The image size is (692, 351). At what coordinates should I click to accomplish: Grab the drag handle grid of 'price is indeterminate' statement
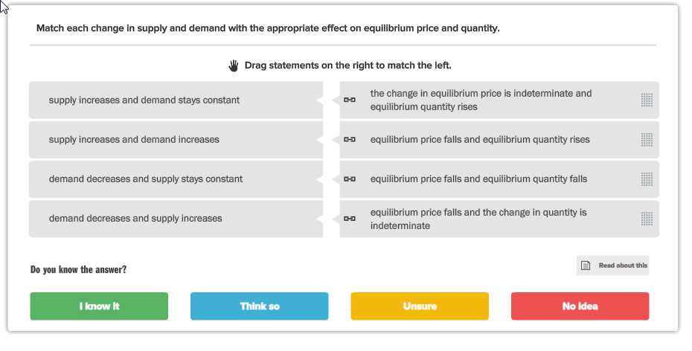pos(647,100)
